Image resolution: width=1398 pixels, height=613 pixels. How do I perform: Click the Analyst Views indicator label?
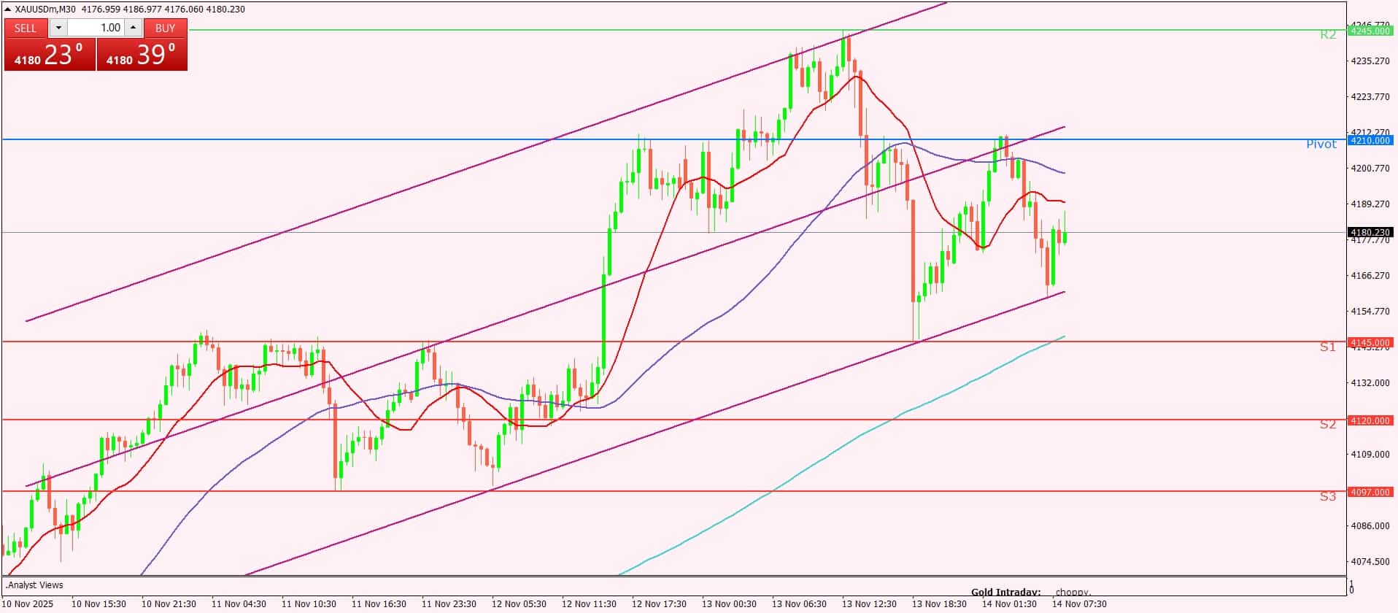(x=34, y=585)
